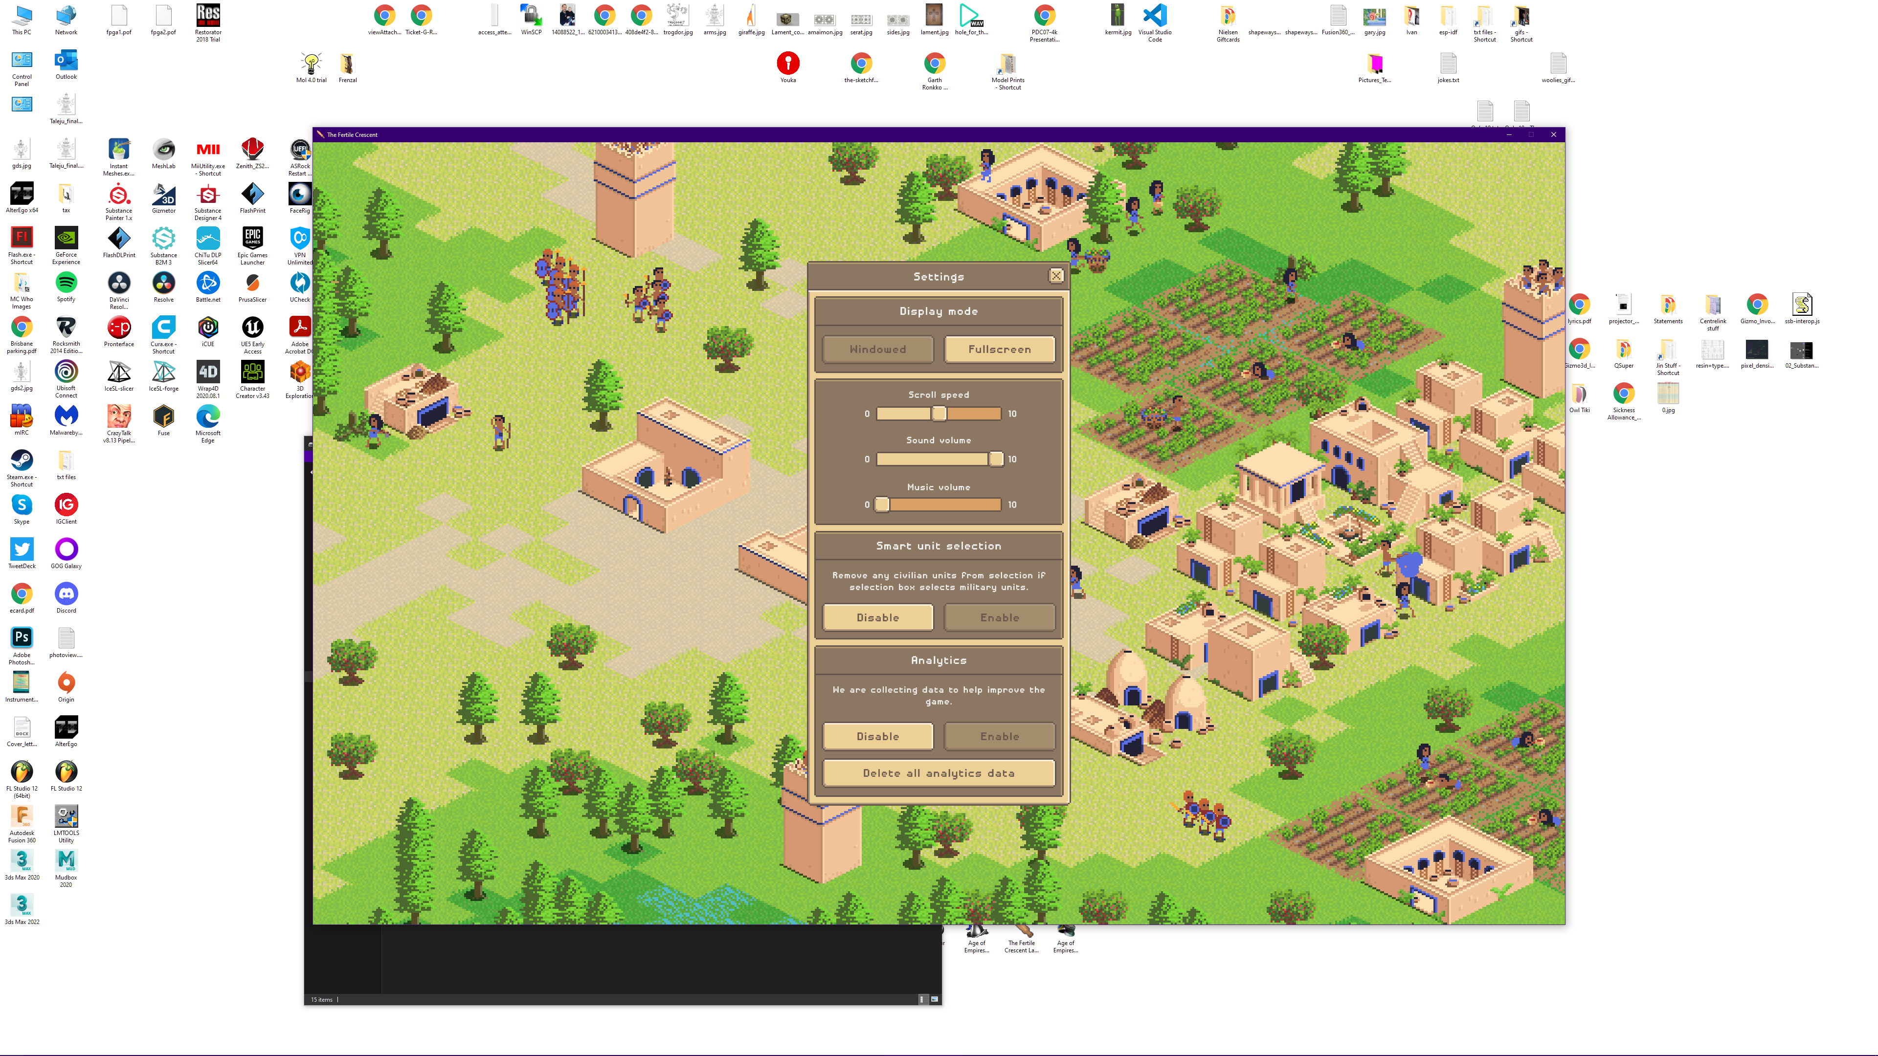Open the GeForce Experience icon
Viewport: 1878px width, 1056px height.
[67, 245]
